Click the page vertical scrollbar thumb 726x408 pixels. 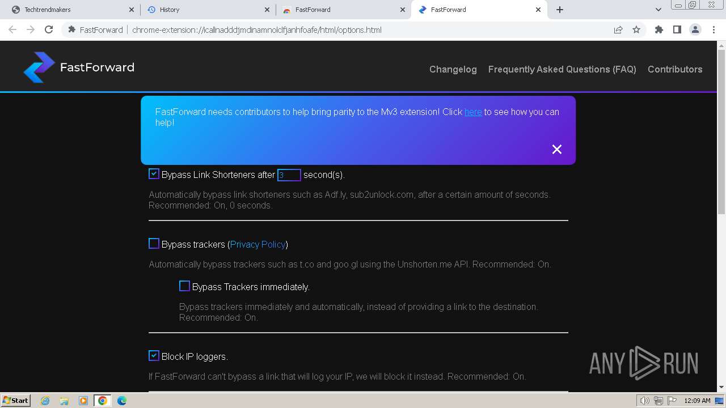(721, 133)
